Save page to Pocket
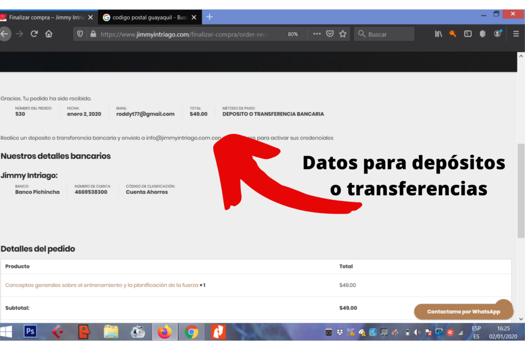The height and width of the screenshot is (350, 525). (330, 34)
